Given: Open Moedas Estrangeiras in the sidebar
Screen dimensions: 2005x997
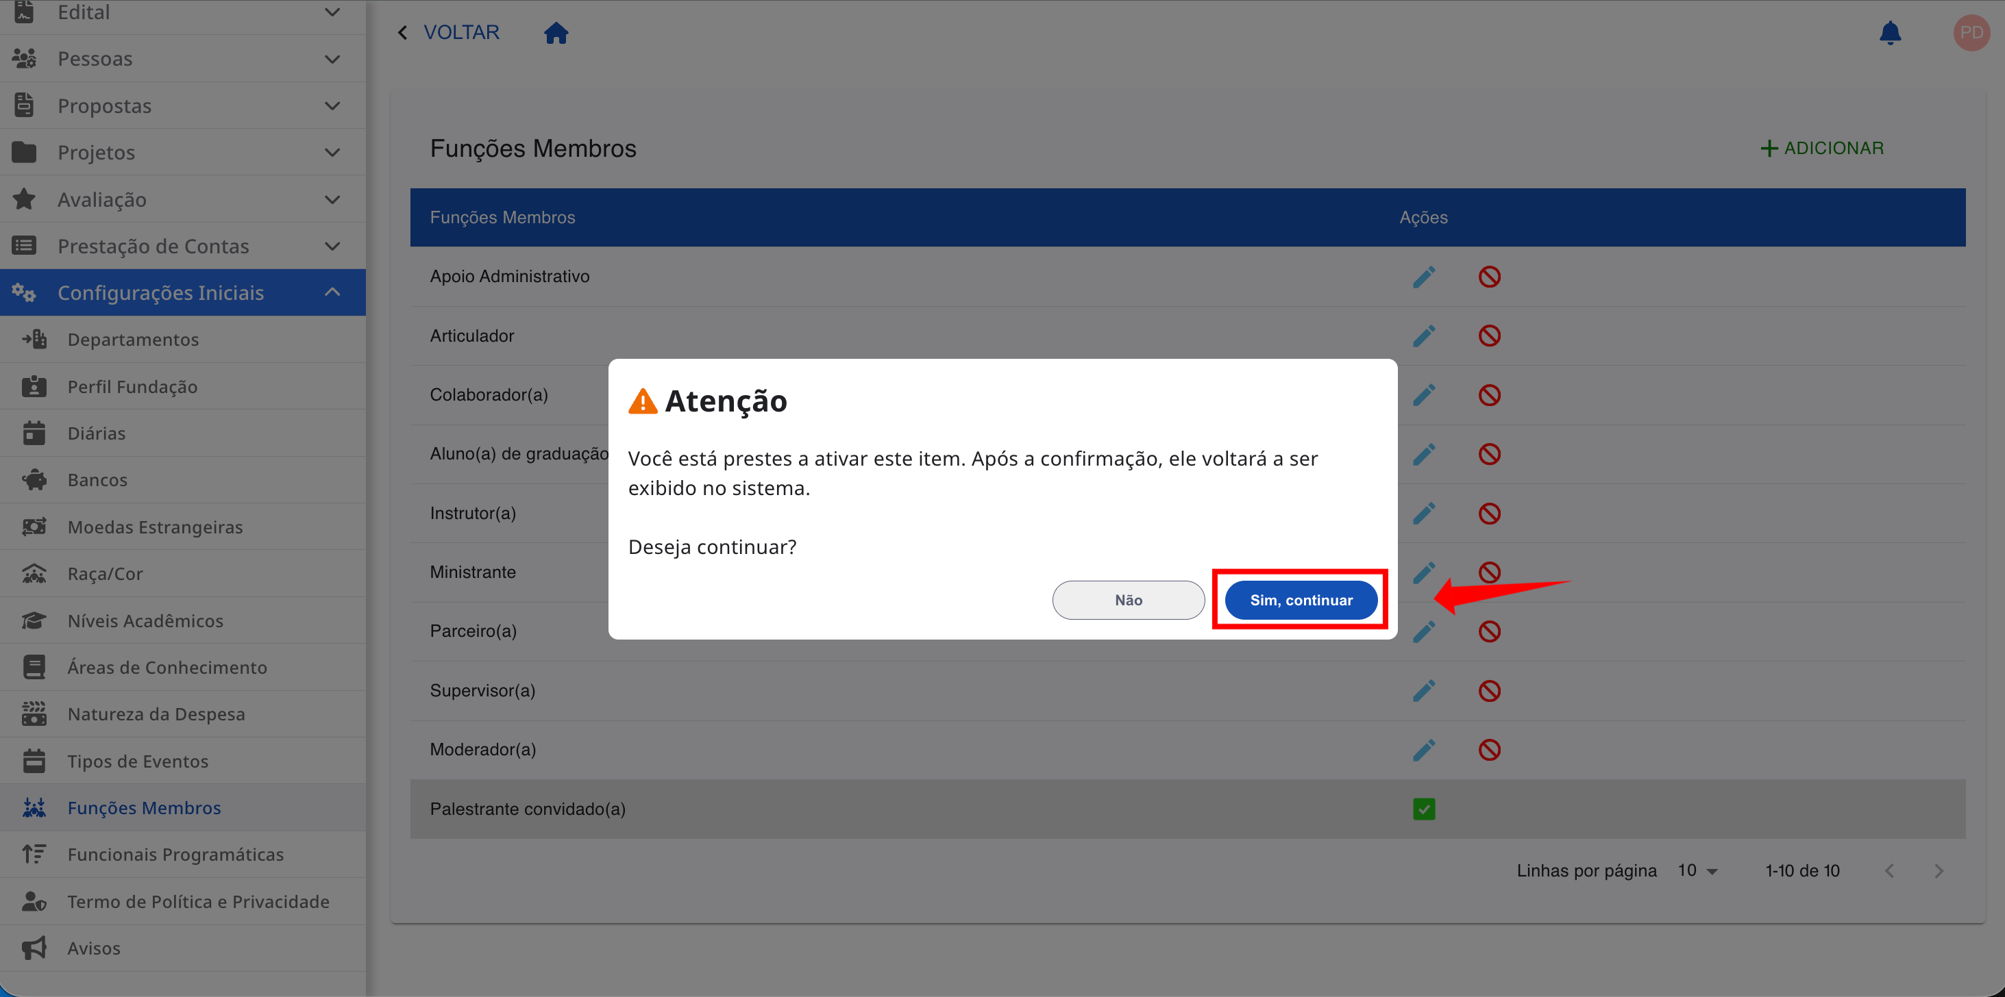Looking at the screenshot, I should pos(183,527).
